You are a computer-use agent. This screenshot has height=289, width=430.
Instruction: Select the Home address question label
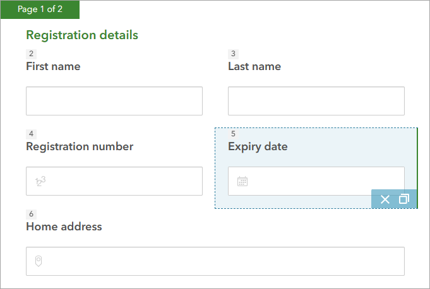click(x=64, y=227)
